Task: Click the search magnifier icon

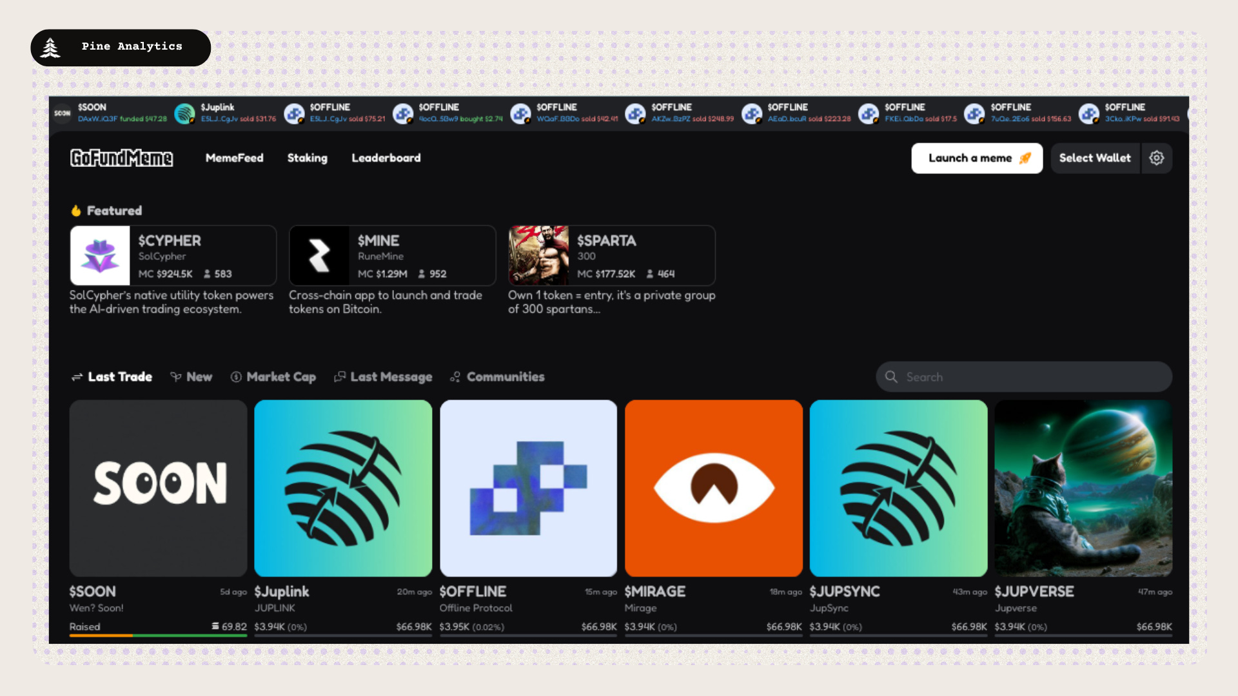Action: click(891, 377)
